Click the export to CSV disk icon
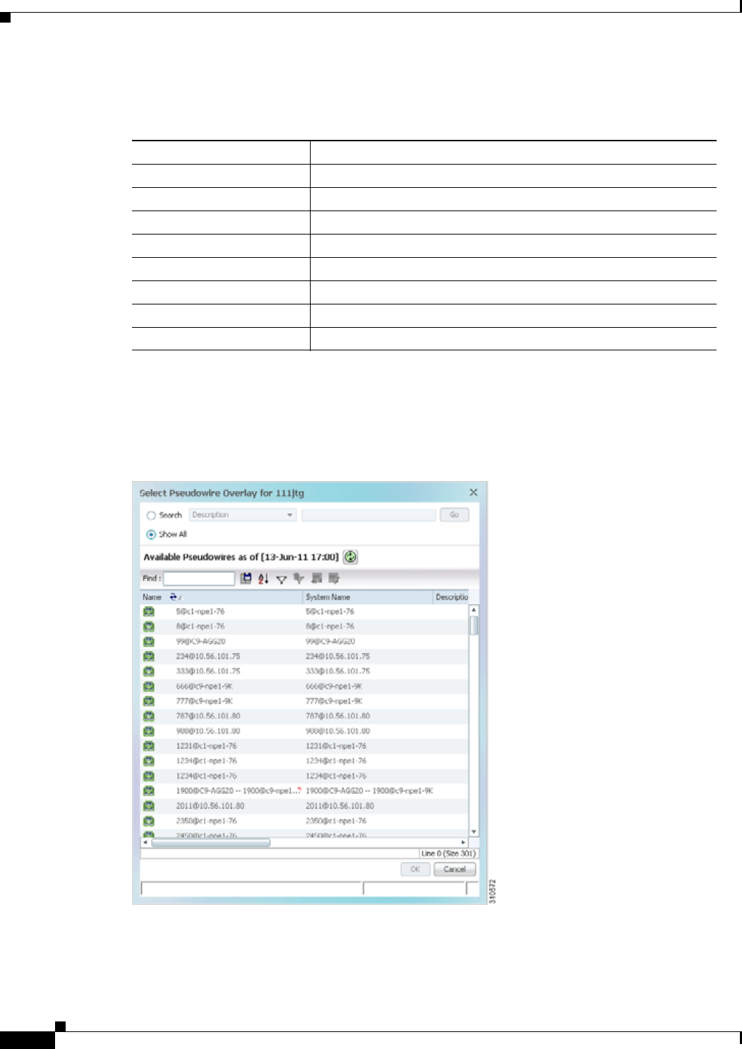 point(246,579)
